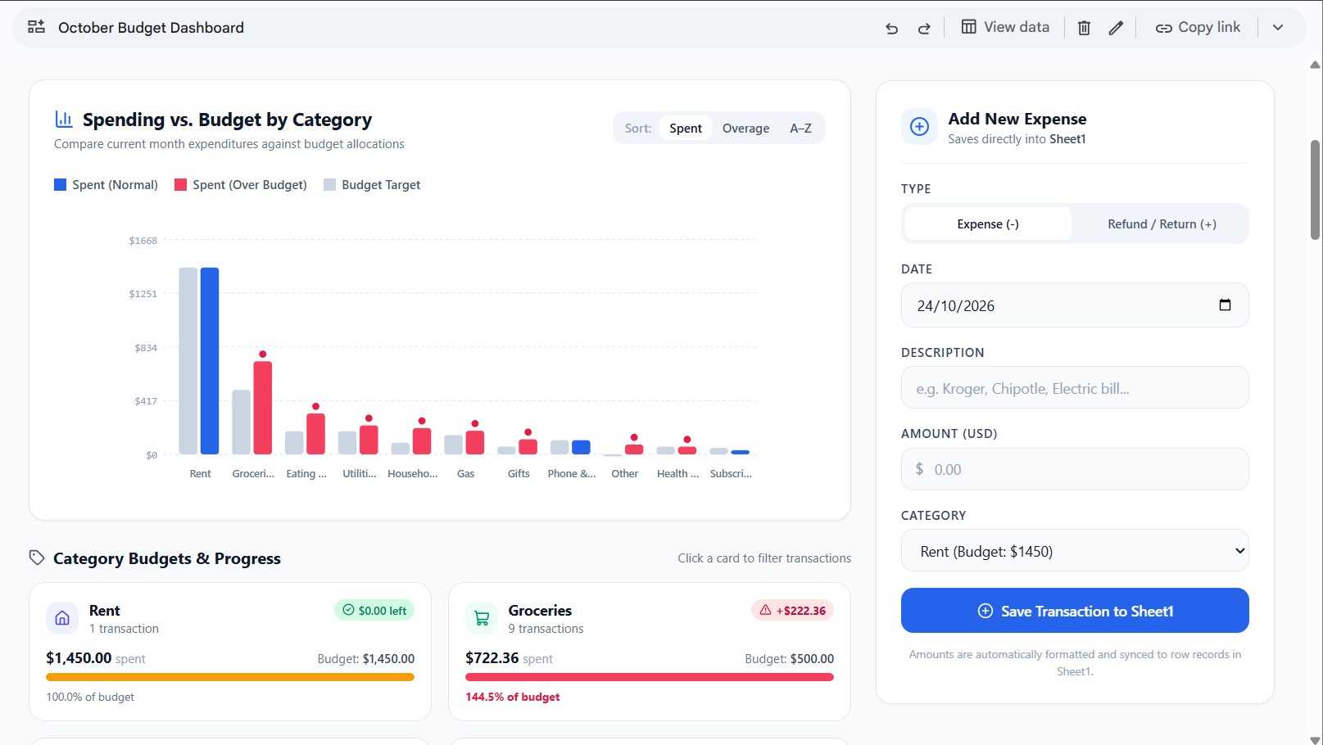The image size is (1323, 745).
Task: Copy link to the dashboard
Action: point(1198,27)
